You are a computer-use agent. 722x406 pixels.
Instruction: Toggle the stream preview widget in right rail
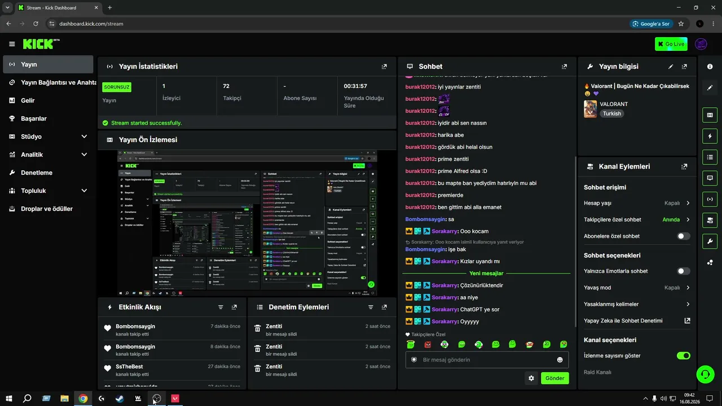point(710,115)
